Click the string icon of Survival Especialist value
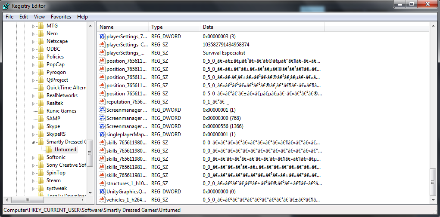The height and width of the screenshot is (217, 440). point(102,52)
